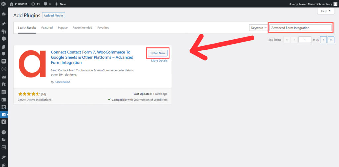339x167 pixels.
Task: Open the 11 pending updates
Action: pos(35,4)
